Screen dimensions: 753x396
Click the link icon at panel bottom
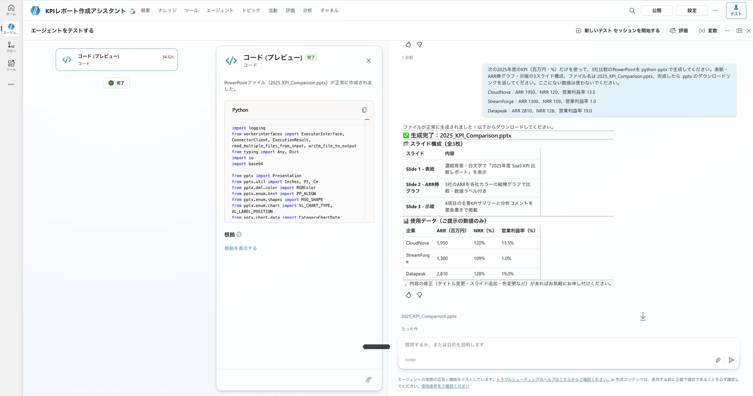click(368, 380)
